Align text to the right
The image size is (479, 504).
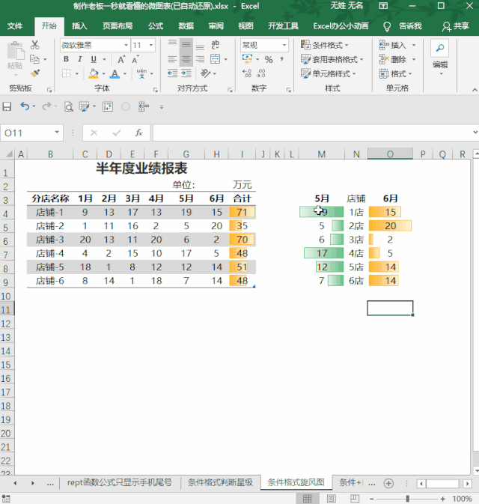tap(200, 59)
